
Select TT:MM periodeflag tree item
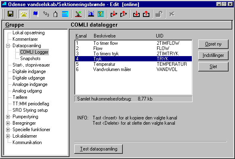pyautogui.click(x=31, y=104)
